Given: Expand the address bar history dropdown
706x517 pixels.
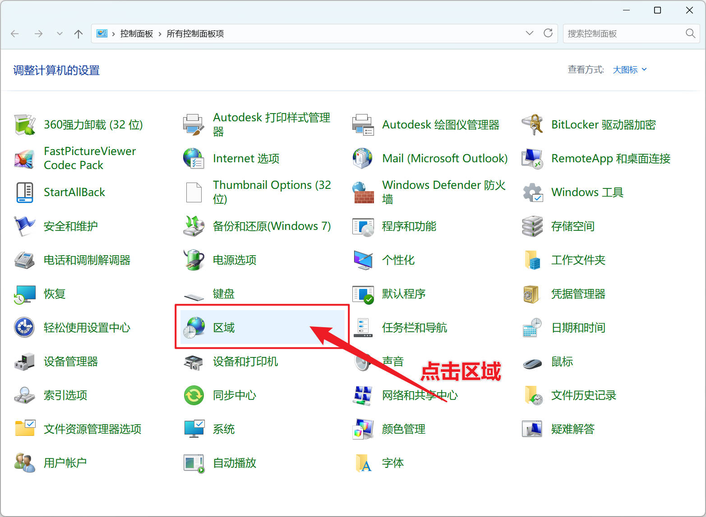Looking at the screenshot, I should [x=530, y=33].
